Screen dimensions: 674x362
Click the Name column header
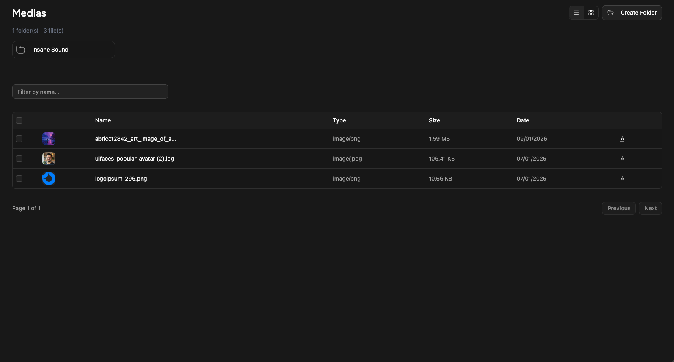pos(103,120)
